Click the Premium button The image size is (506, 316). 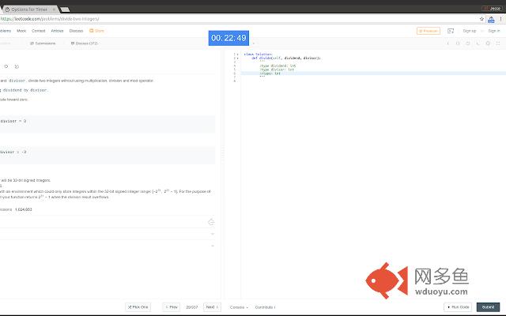coord(429,31)
